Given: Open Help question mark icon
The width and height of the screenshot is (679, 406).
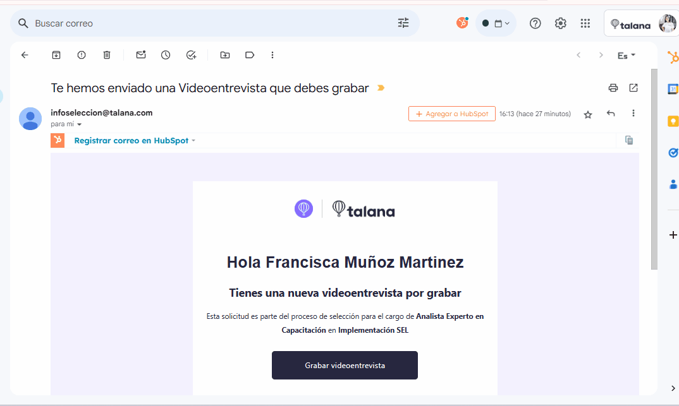Looking at the screenshot, I should 535,23.
